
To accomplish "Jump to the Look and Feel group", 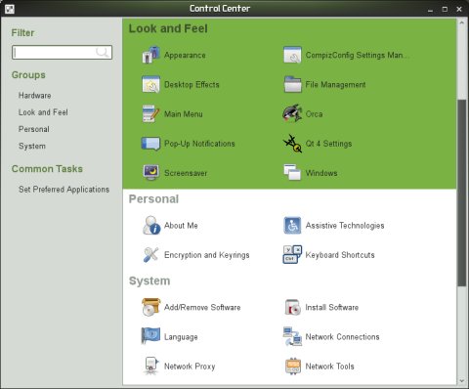I will pyautogui.click(x=43, y=112).
